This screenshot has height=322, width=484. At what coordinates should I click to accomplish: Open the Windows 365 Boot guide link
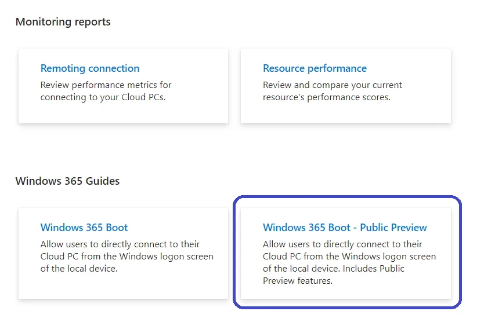[84, 228]
